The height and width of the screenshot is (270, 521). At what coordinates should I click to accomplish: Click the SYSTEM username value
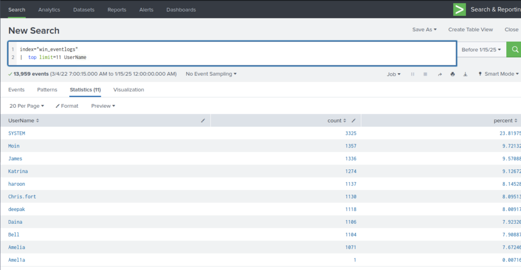(17, 133)
